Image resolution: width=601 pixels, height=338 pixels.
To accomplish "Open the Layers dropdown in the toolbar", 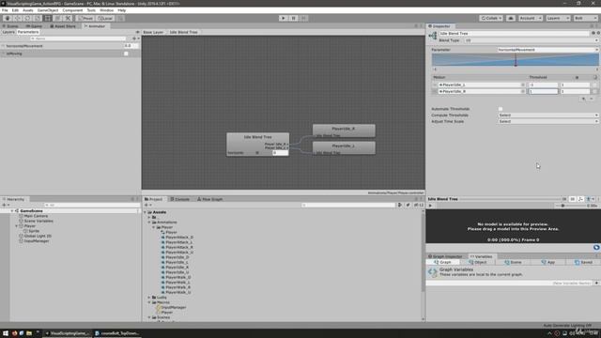I will pyautogui.click(x=558, y=18).
